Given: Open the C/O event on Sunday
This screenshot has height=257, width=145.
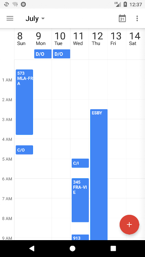Looking at the screenshot, I should pyautogui.click(x=24, y=150).
